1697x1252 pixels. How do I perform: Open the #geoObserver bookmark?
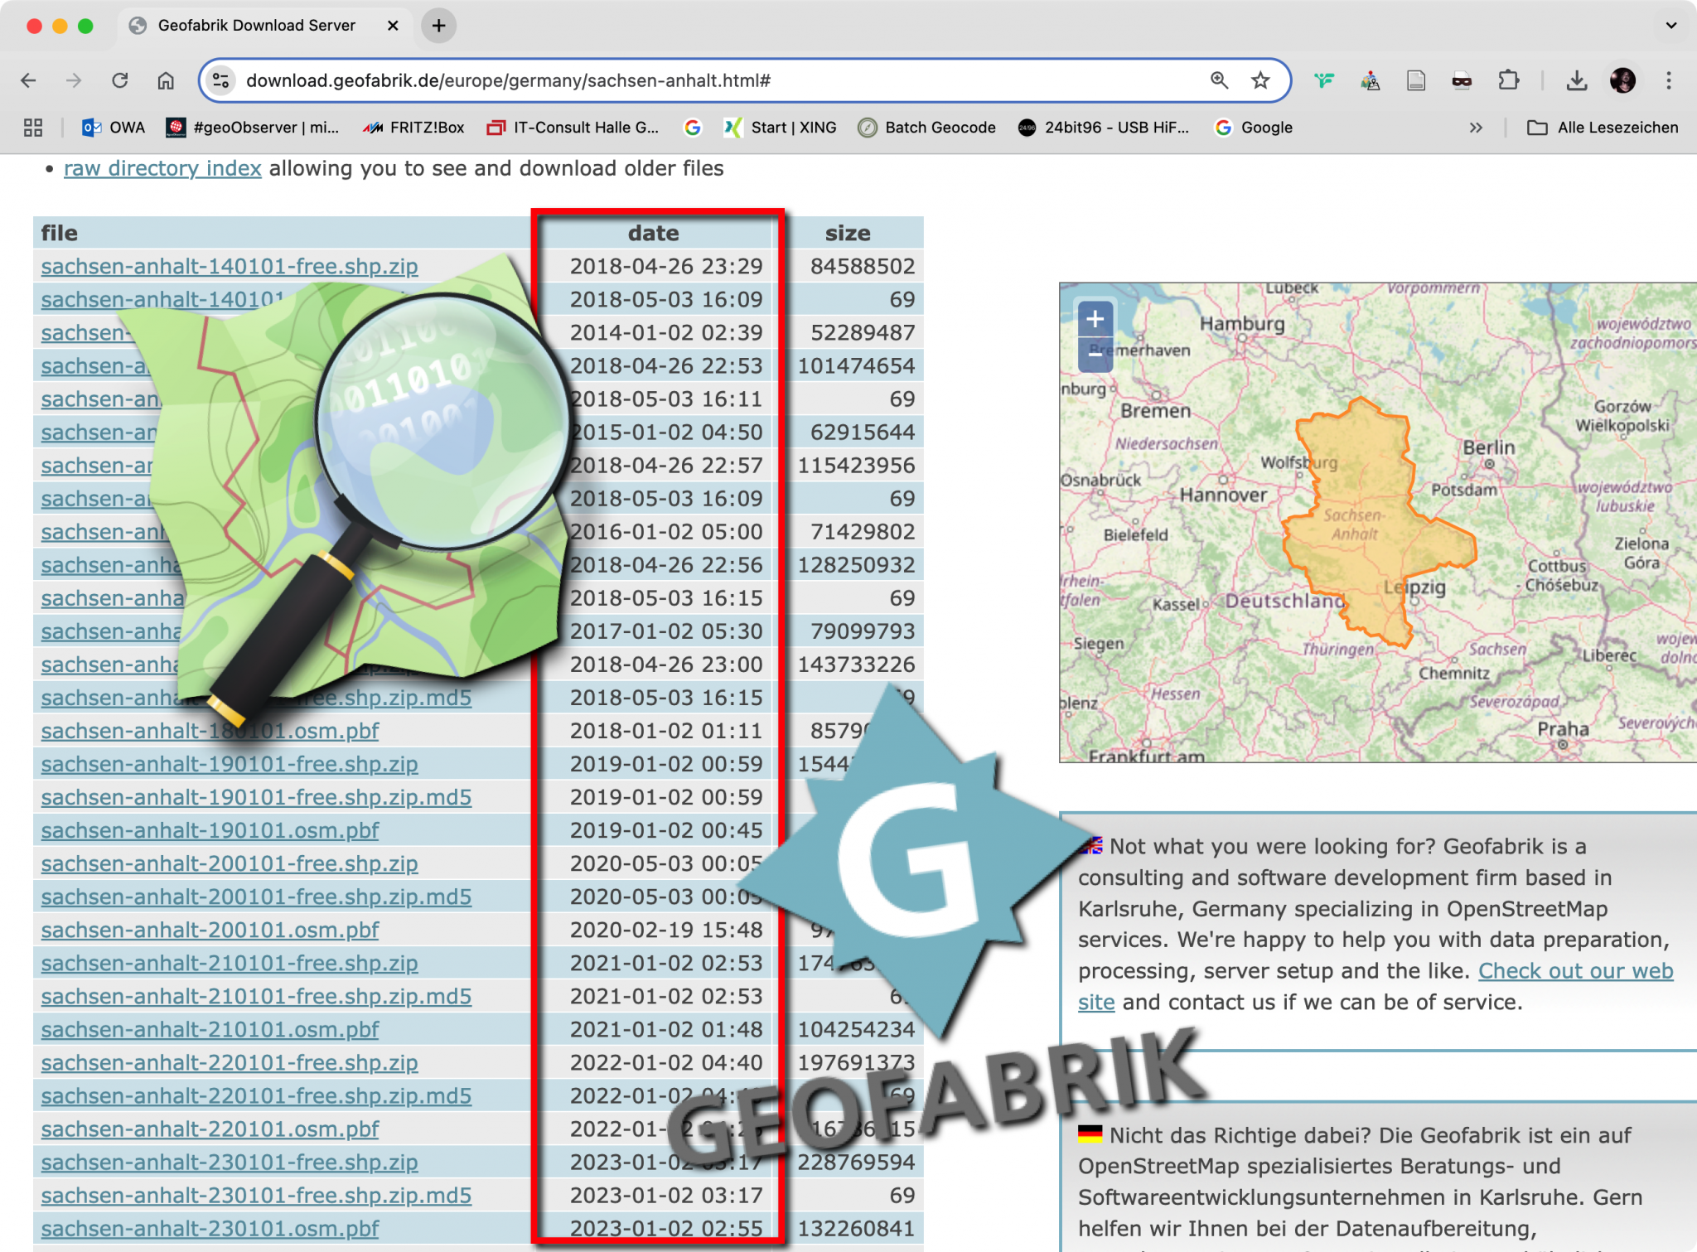[x=253, y=128]
